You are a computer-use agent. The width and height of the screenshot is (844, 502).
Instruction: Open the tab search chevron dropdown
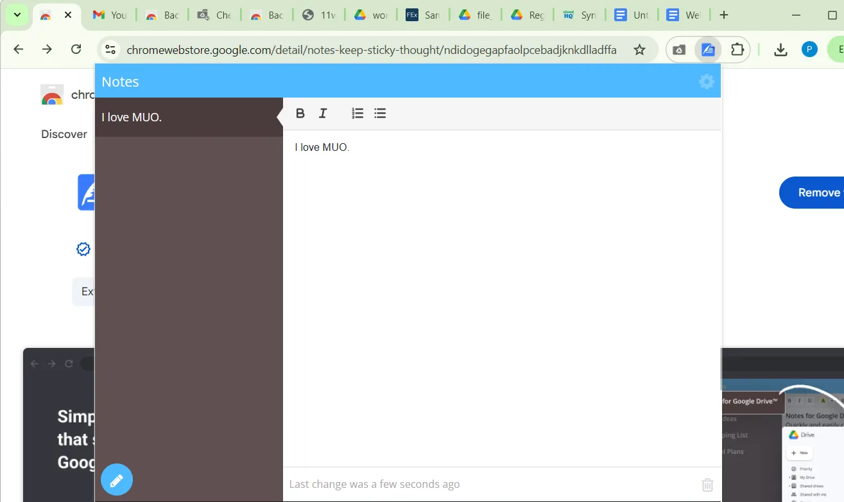click(x=17, y=14)
